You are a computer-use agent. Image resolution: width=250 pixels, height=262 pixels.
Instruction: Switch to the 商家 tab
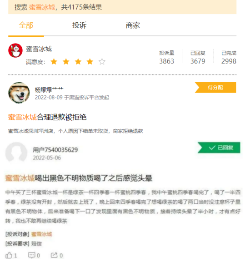tap(133, 25)
